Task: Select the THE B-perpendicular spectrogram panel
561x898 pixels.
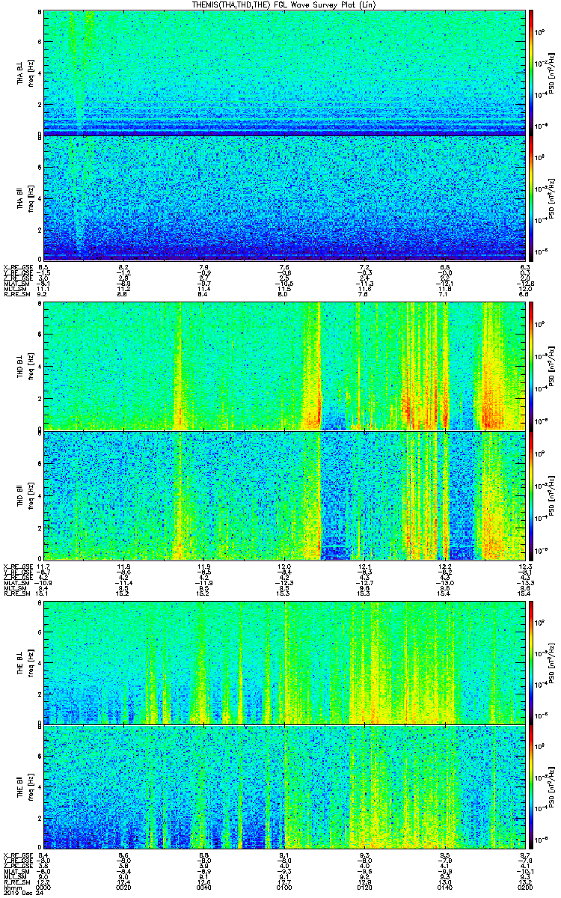Action: pyautogui.click(x=283, y=662)
